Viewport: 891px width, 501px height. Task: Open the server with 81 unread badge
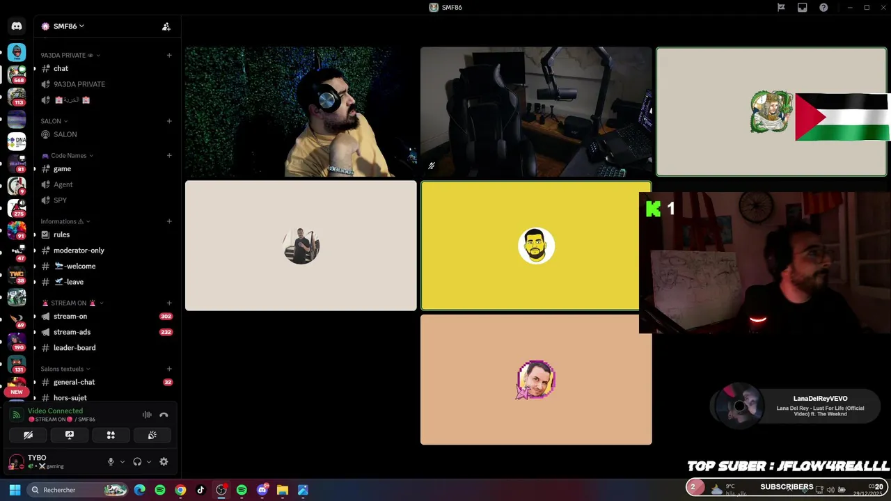click(x=17, y=163)
